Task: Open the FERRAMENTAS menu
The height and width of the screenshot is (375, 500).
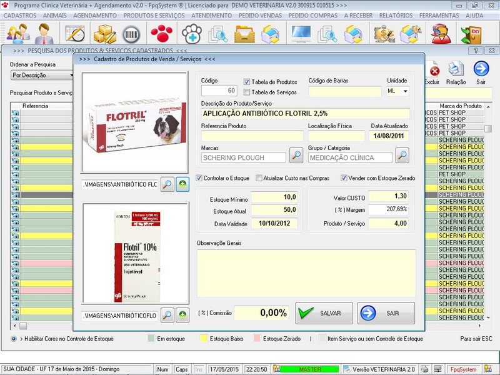Action: 439,15
